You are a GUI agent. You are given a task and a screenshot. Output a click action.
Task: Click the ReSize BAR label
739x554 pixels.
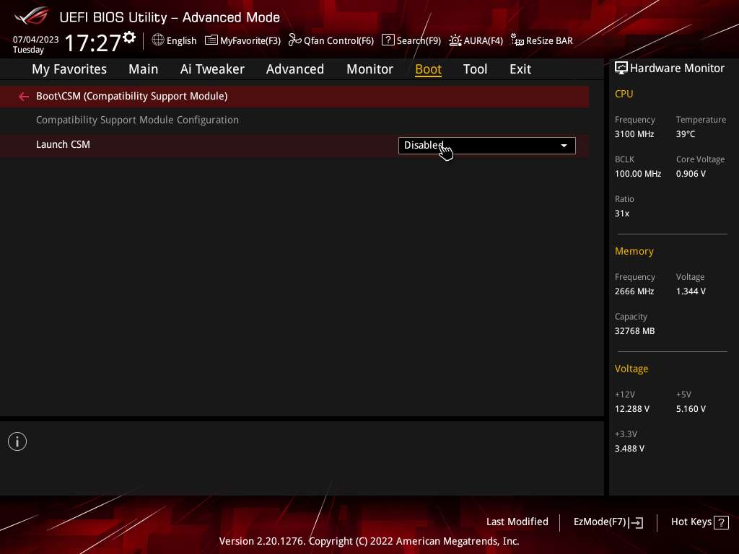tap(549, 40)
